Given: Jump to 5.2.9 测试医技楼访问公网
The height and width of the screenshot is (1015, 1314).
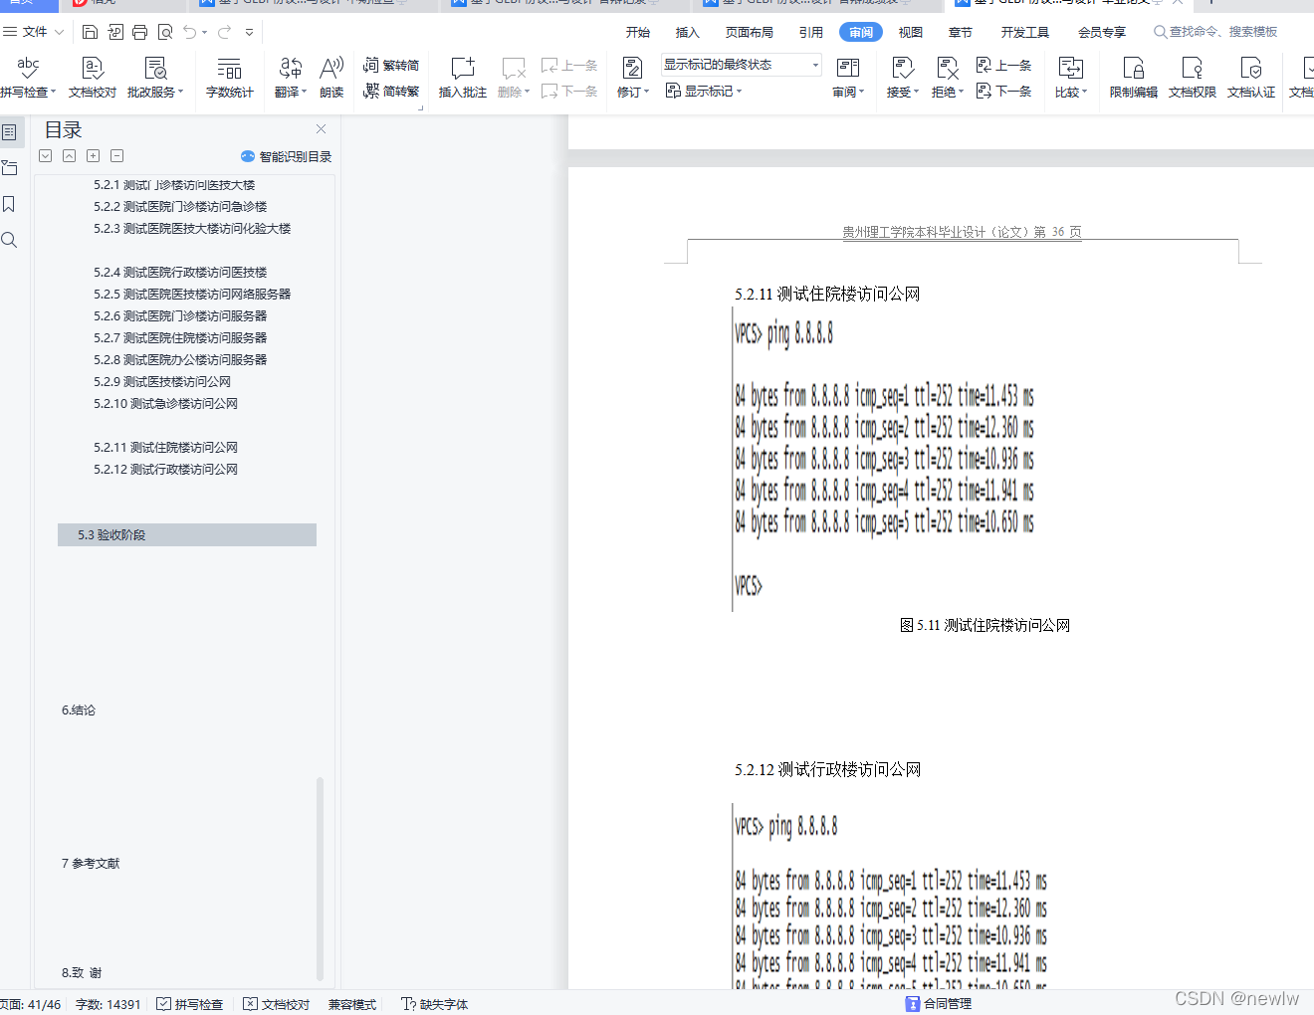Looking at the screenshot, I should pyautogui.click(x=162, y=382).
